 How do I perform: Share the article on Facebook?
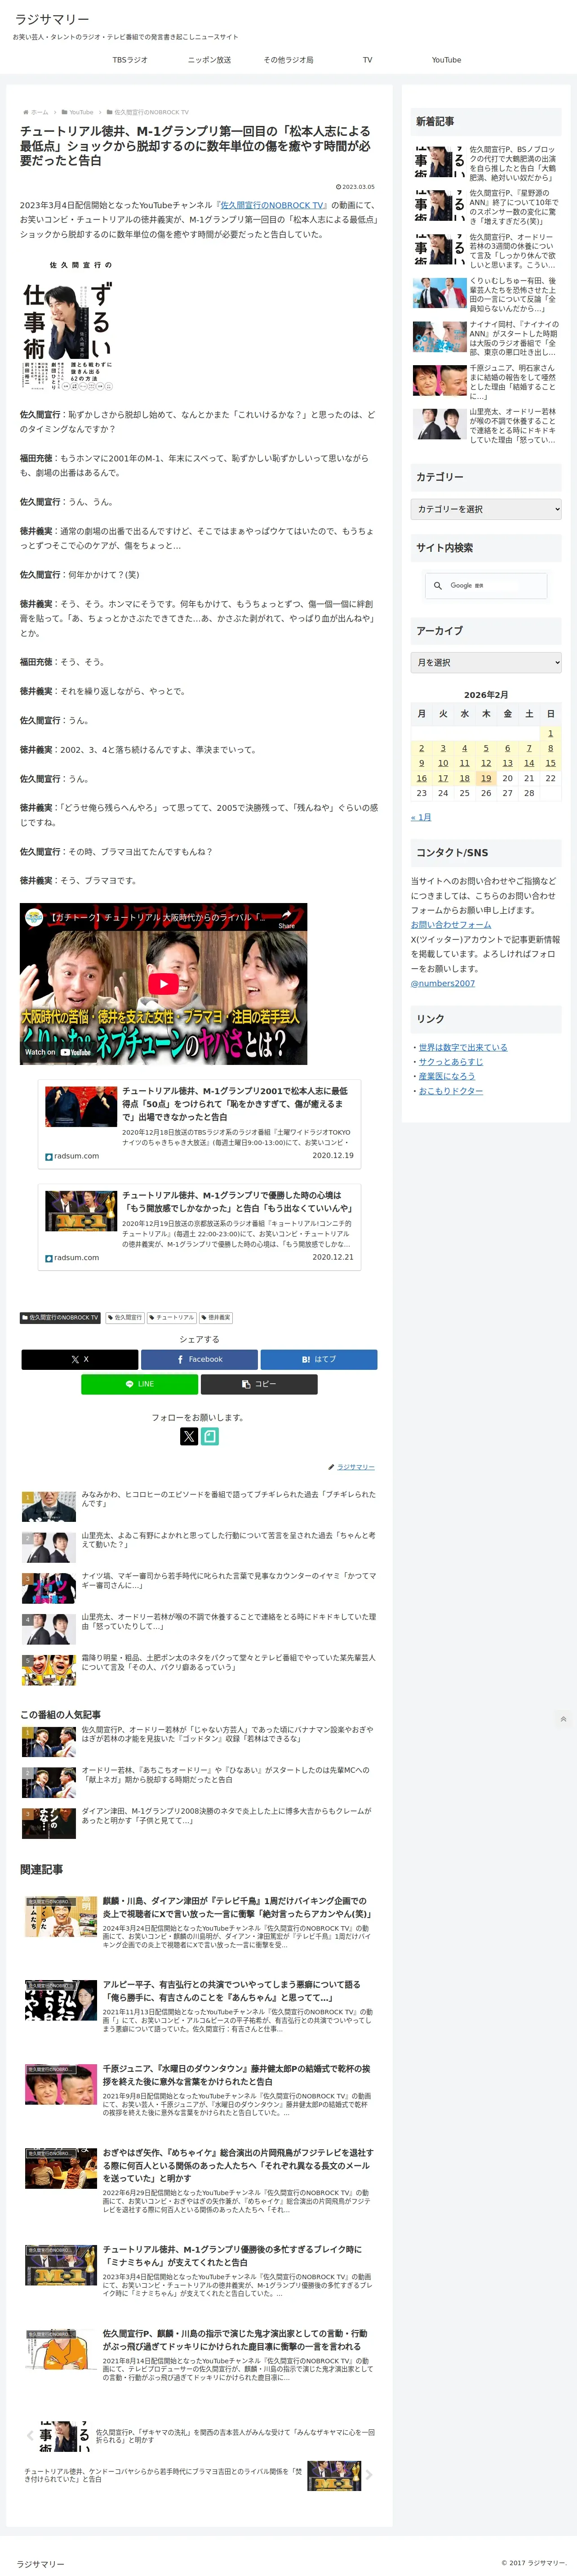coord(199,1359)
